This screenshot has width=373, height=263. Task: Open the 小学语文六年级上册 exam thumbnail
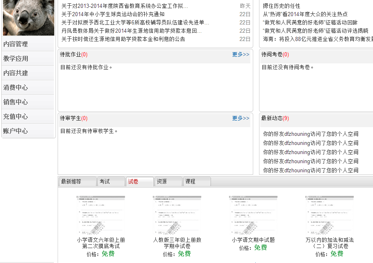coord(101,215)
